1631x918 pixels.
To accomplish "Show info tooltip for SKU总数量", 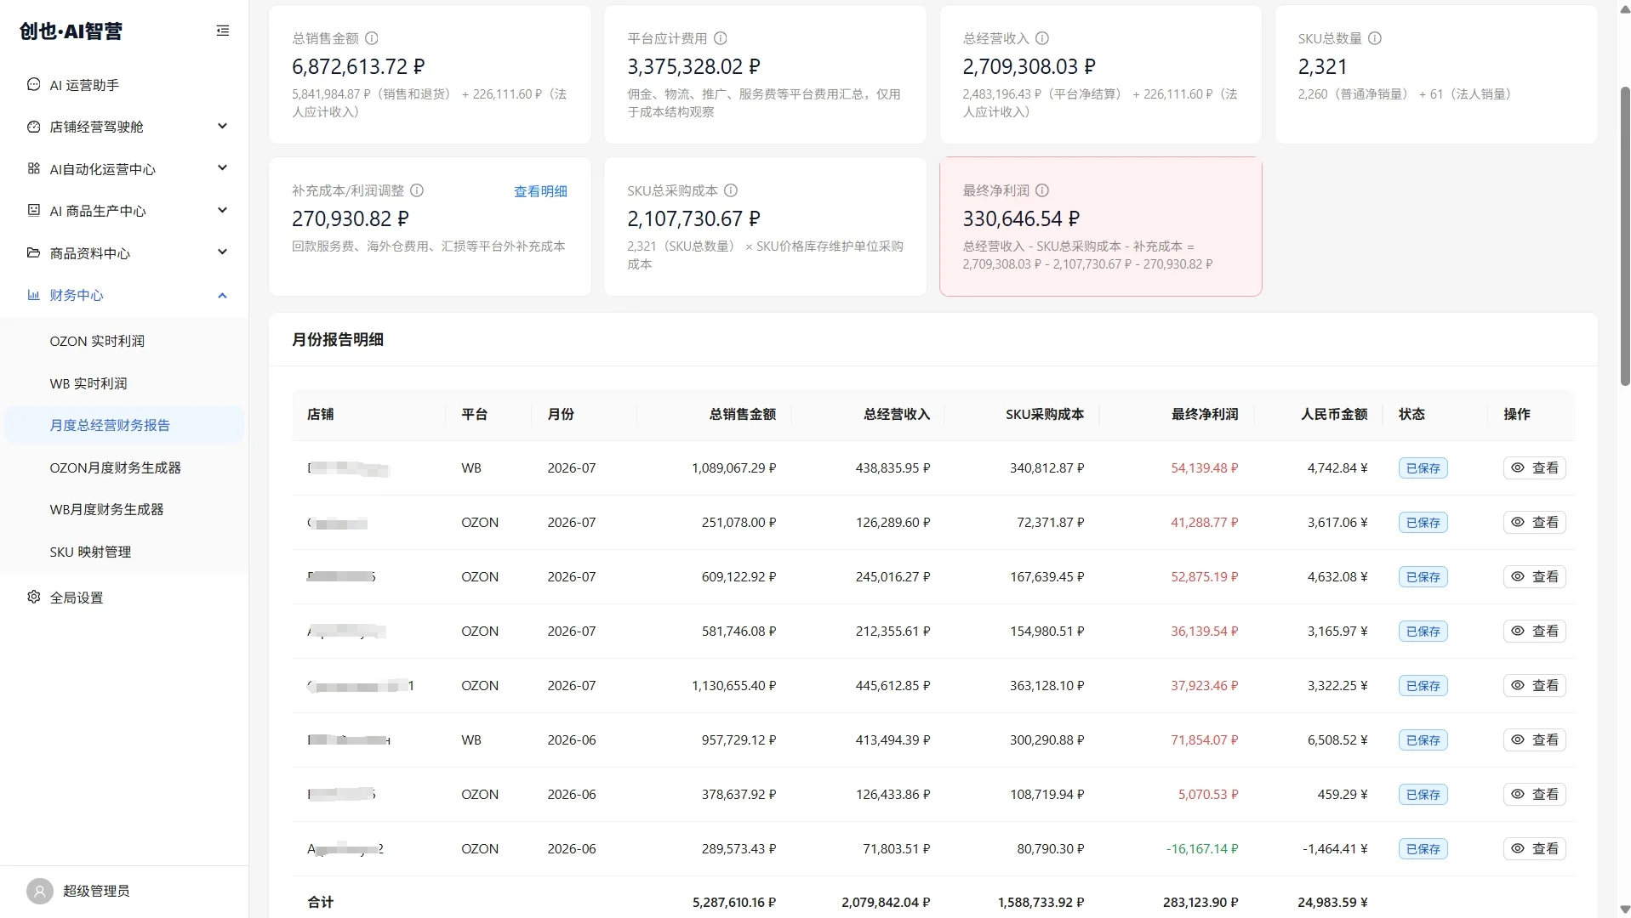I will click(x=1375, y=38).
